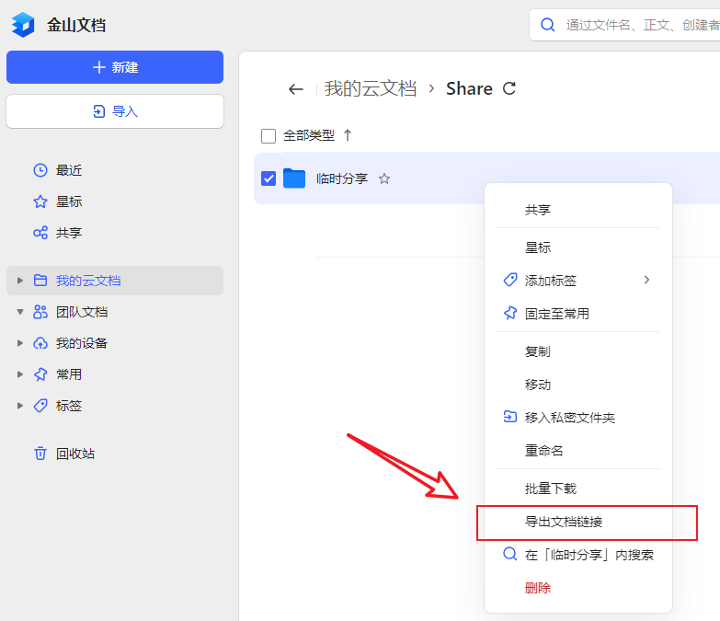Expand 我的云文档 tree node
The height and width of the screenshot is (621, 720).
point(20,281)
